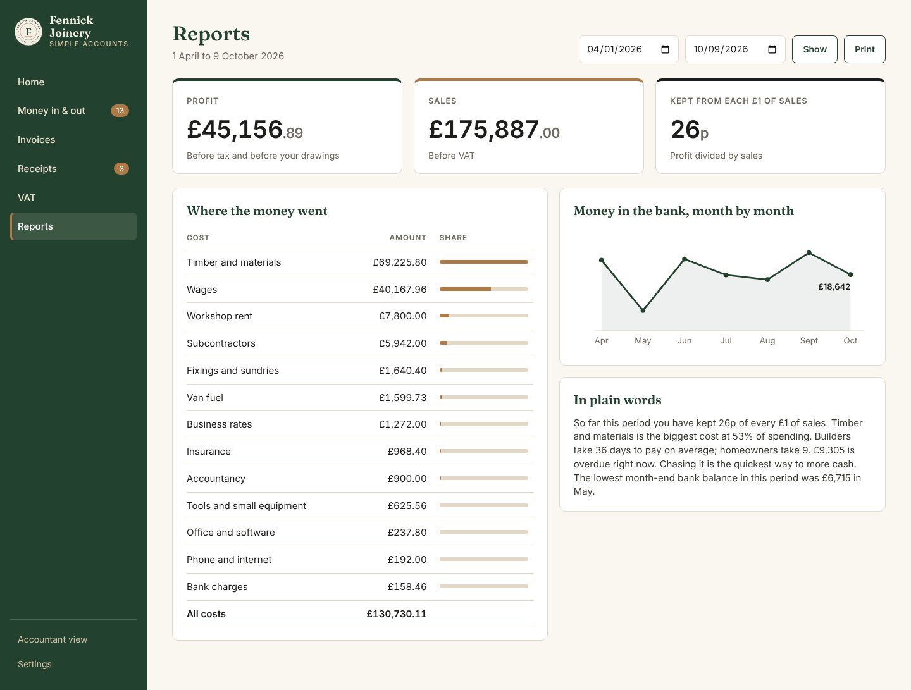Open calendar picker on start date field
911x690 pixels.
665,49
